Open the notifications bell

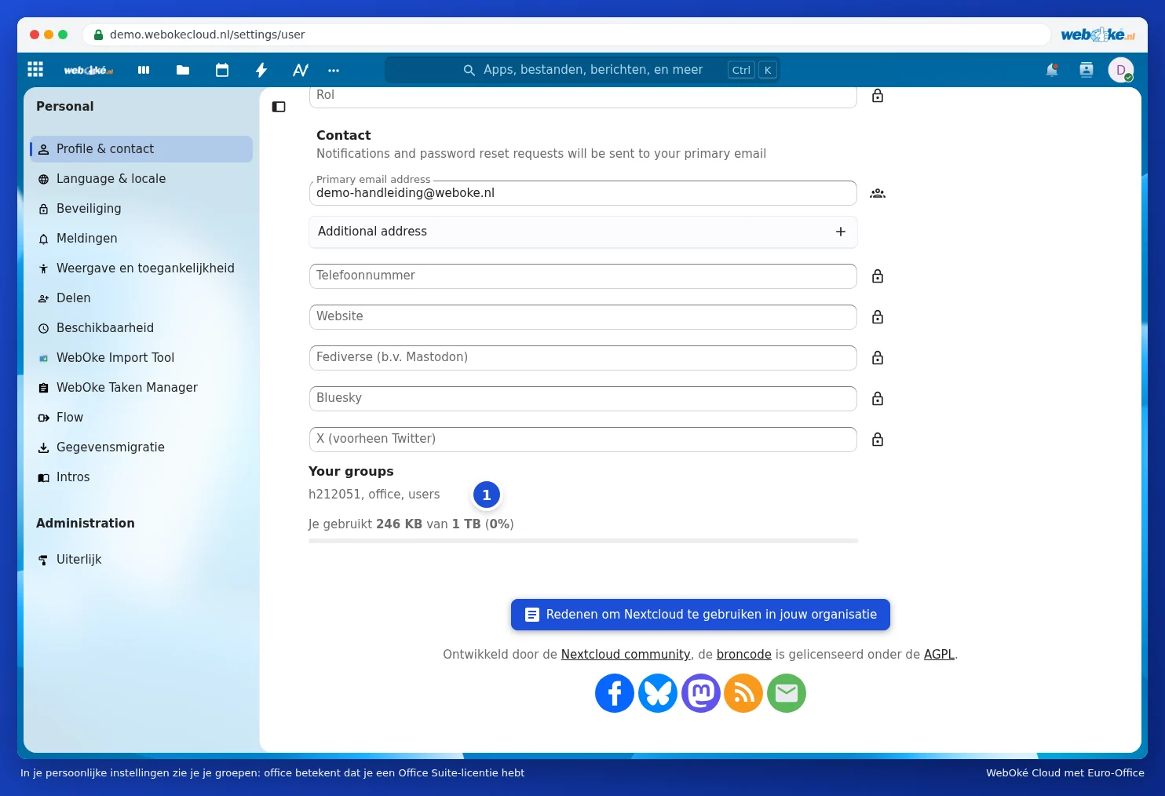coord(1052,70)
